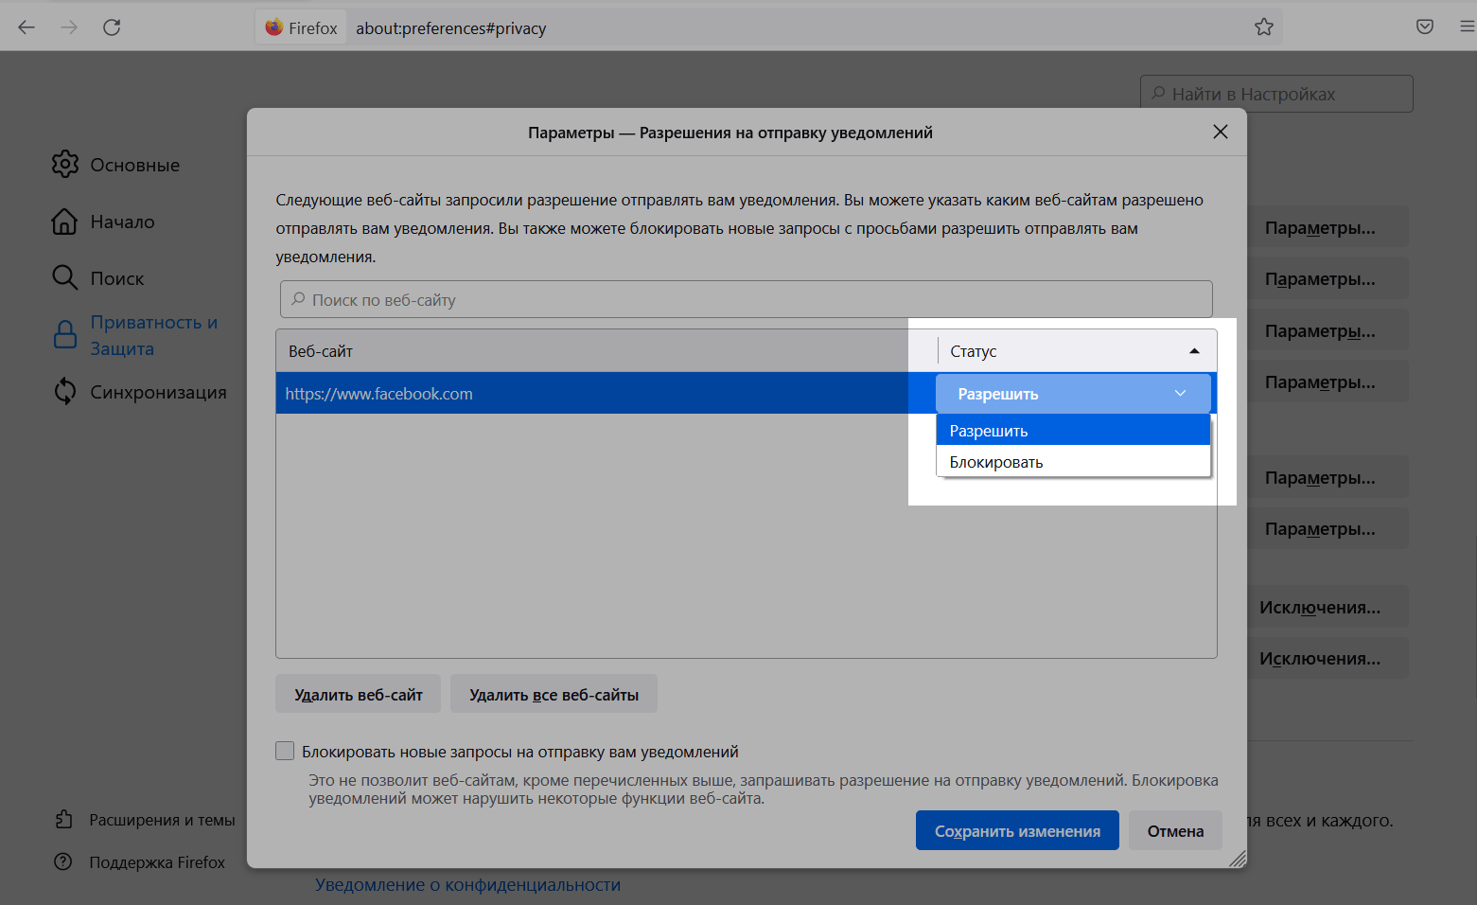This screenshot has width=1477, height=905.
Task: Click Удалить все веб-сайты button
Action: tap(554, 694)
